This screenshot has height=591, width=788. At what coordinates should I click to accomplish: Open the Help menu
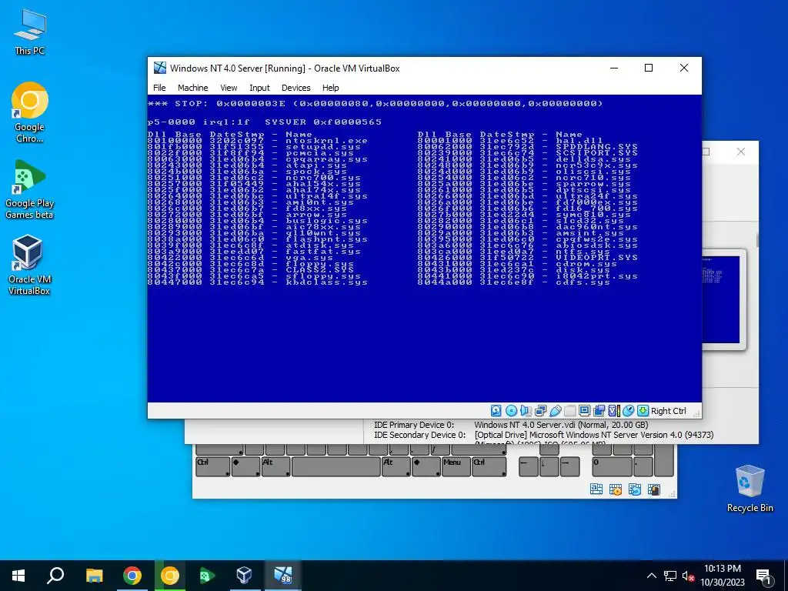point(330,88)
